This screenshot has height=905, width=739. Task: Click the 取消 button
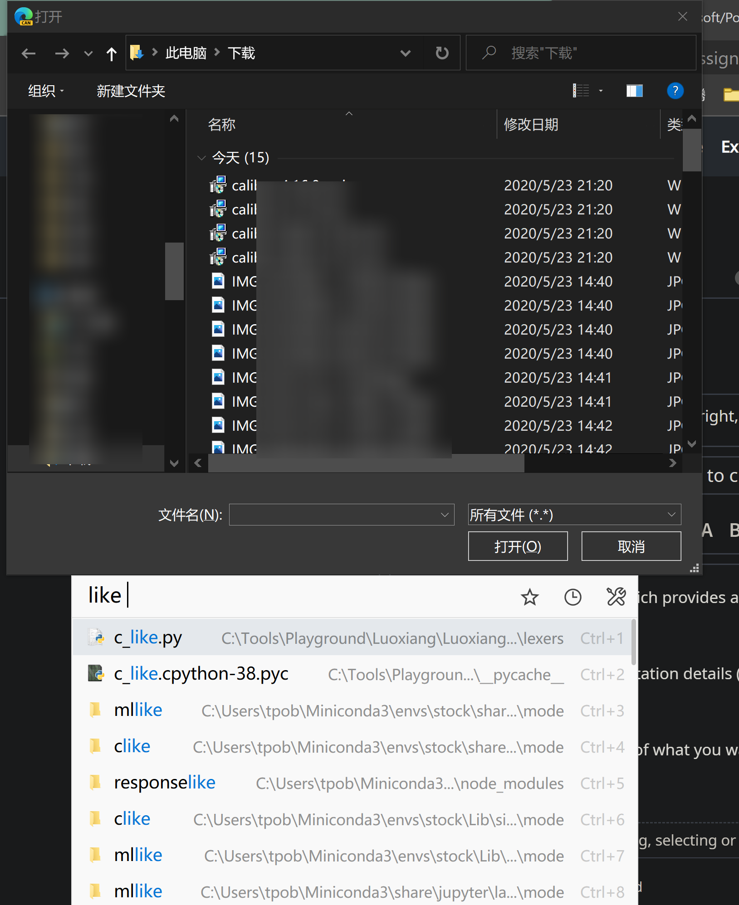click(631, 546)
